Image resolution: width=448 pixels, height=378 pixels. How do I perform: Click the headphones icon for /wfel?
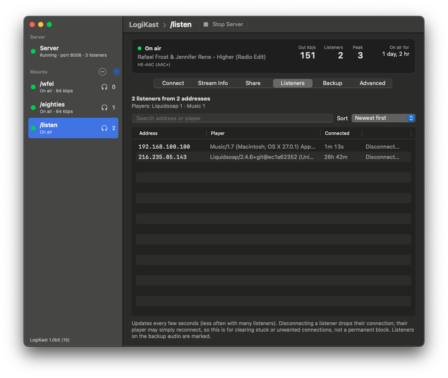tap(104, 87)
